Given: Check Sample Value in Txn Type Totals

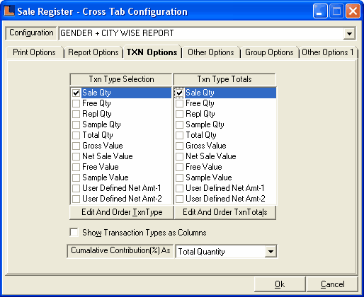Looking at the screenshot, I should click(x=179, y=177).
